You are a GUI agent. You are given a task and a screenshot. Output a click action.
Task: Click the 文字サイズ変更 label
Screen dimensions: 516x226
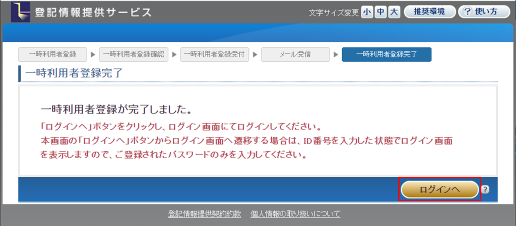click(x=333, y=12)
